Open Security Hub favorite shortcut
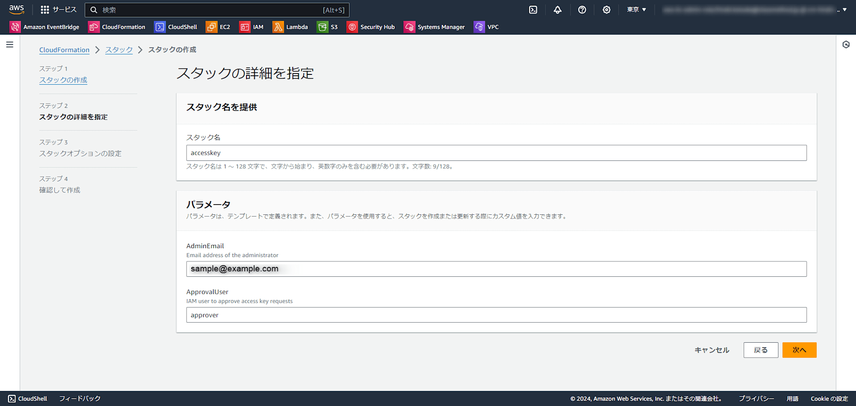 point(371,27)
